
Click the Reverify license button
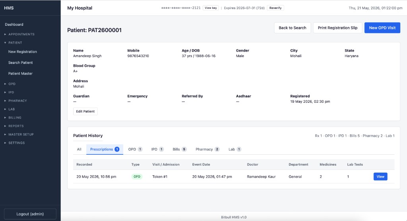pyautogui.click(x=275, y=8)
